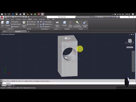The image size is (136, 102).
Task: Click the first boolean icon beside Extract Edges
Action: [38, 22]
